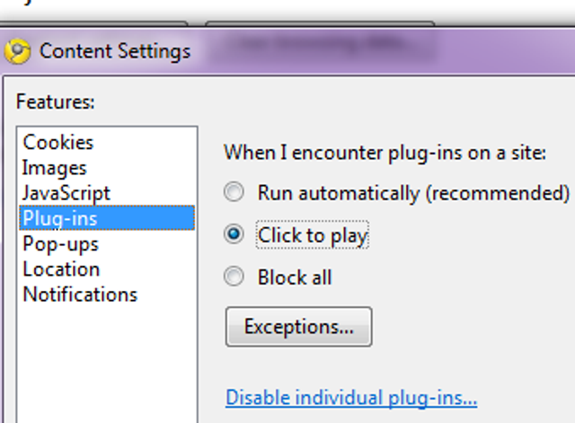Select Plug-ins in the Features list
The image size is (575, 423).
click(x=107, y=218)
